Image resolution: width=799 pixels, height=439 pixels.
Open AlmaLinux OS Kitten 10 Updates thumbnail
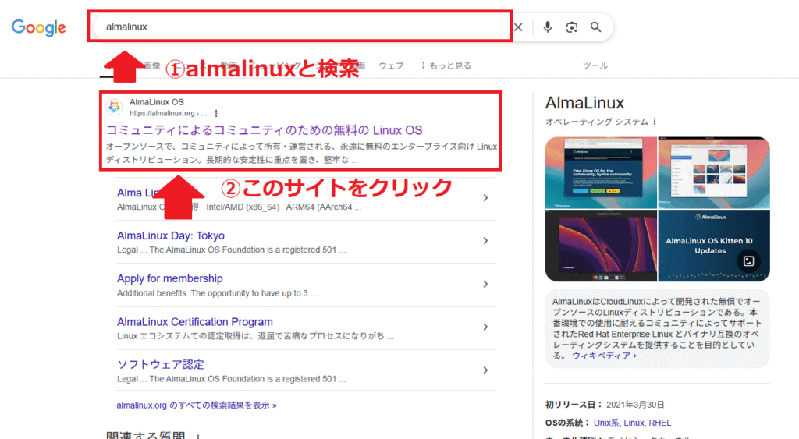(x=714, y=246)
